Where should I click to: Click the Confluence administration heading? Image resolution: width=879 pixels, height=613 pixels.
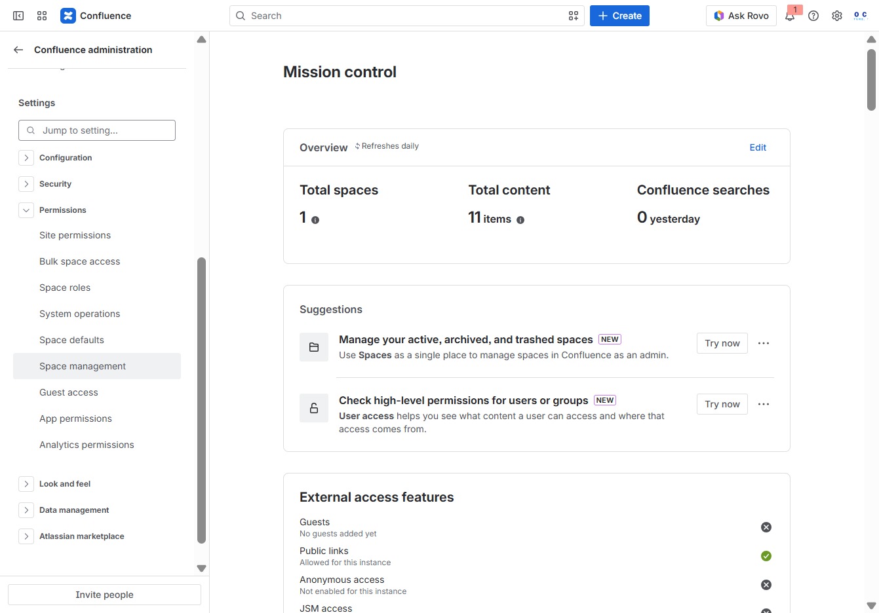pyautogui.click(x=93, y=50)
